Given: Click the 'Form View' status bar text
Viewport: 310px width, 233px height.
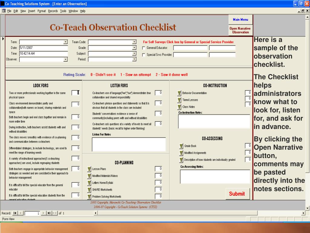Looking at the screenshot, I should (8, 219).
